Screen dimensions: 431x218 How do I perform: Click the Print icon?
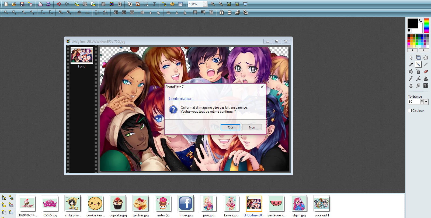point(40,4)
